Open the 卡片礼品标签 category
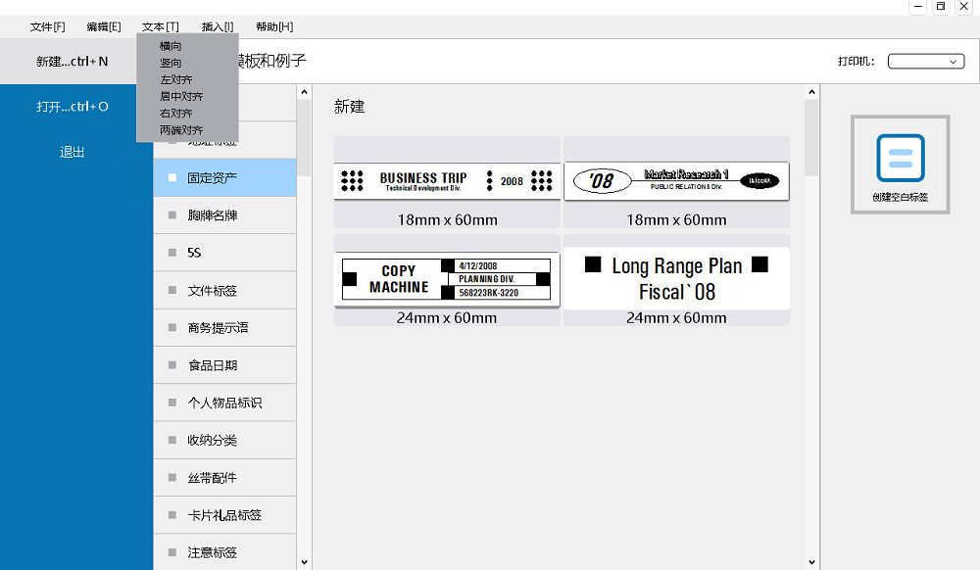 (224, 515)
